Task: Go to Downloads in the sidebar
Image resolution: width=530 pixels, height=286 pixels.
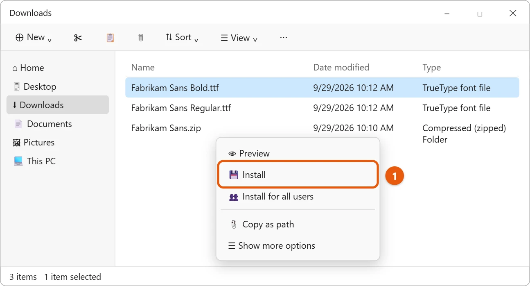Action: (x=58, y=105)
